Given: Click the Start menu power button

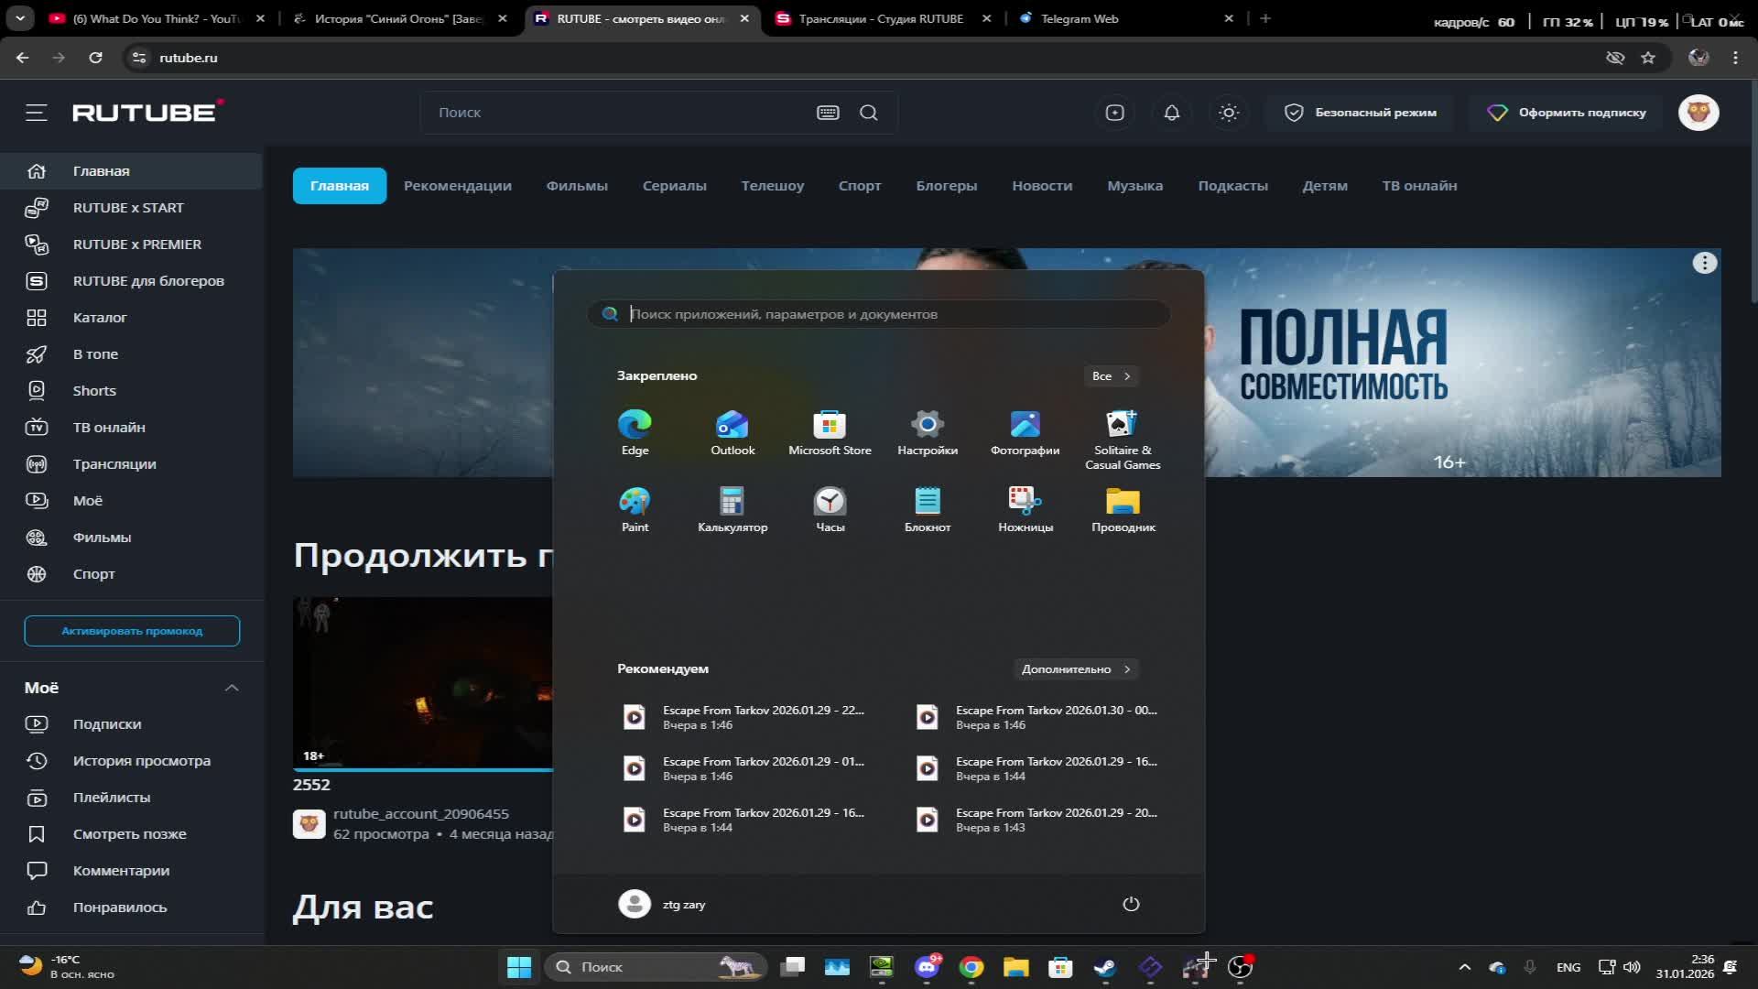Looking at the screenshot, I should pyautogui.click(x=1131, y=904).
